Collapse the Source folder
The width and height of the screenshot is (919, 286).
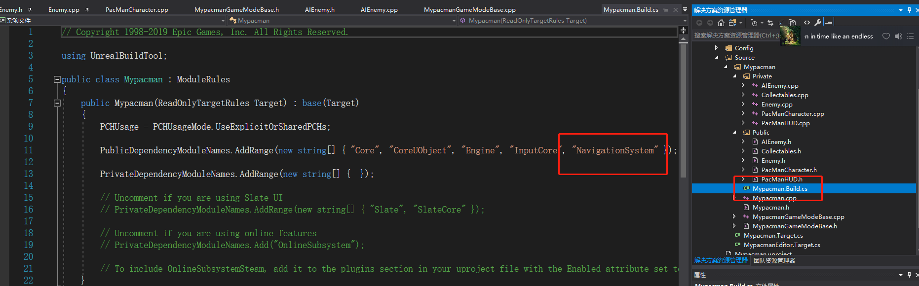coord(717,58)
